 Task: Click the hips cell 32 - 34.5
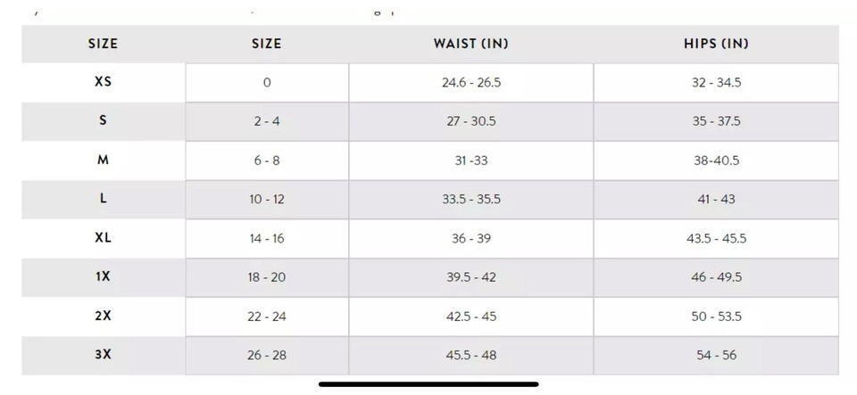click(x=716, y=83)
